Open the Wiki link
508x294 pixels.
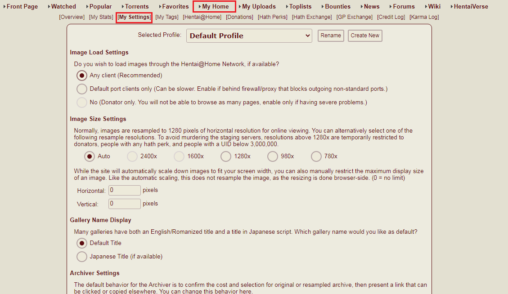coord(434,6)
